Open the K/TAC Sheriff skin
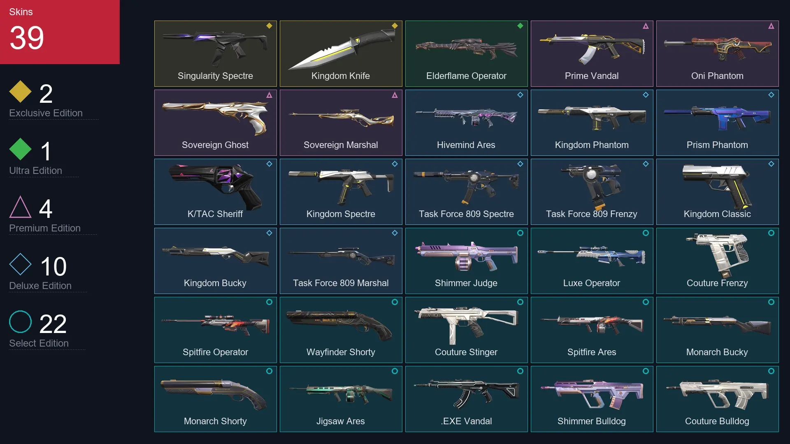 click(215, 192)
